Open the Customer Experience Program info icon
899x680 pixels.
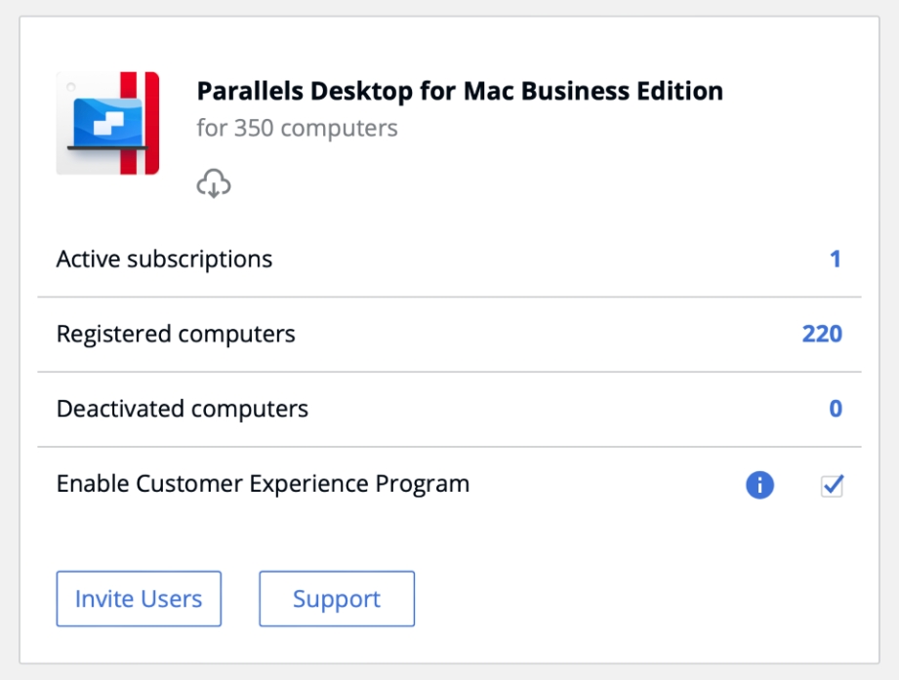pyautogui.click(x=759, y=485)
